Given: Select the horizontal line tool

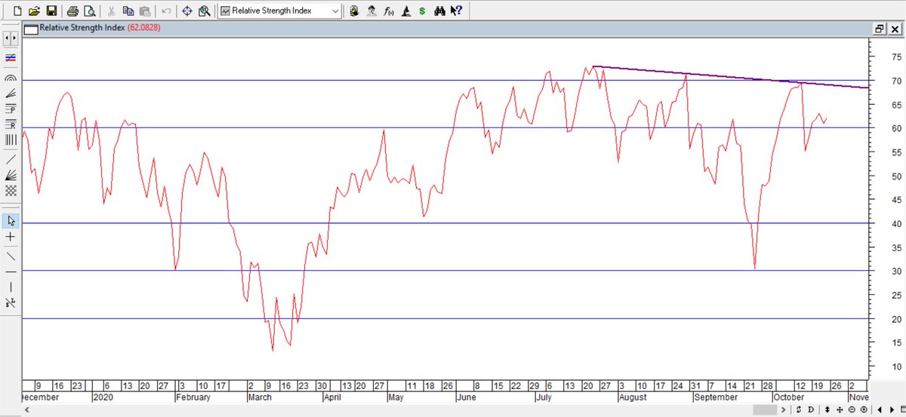Looking at the screenshot, I should coord(11,271).
